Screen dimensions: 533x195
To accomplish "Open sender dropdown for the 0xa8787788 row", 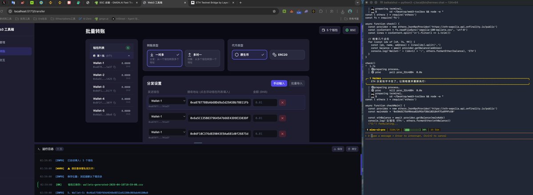I will (x=167, y=101).
